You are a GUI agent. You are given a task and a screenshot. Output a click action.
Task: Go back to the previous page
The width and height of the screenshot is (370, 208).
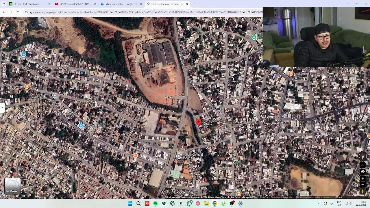[4, 12]
